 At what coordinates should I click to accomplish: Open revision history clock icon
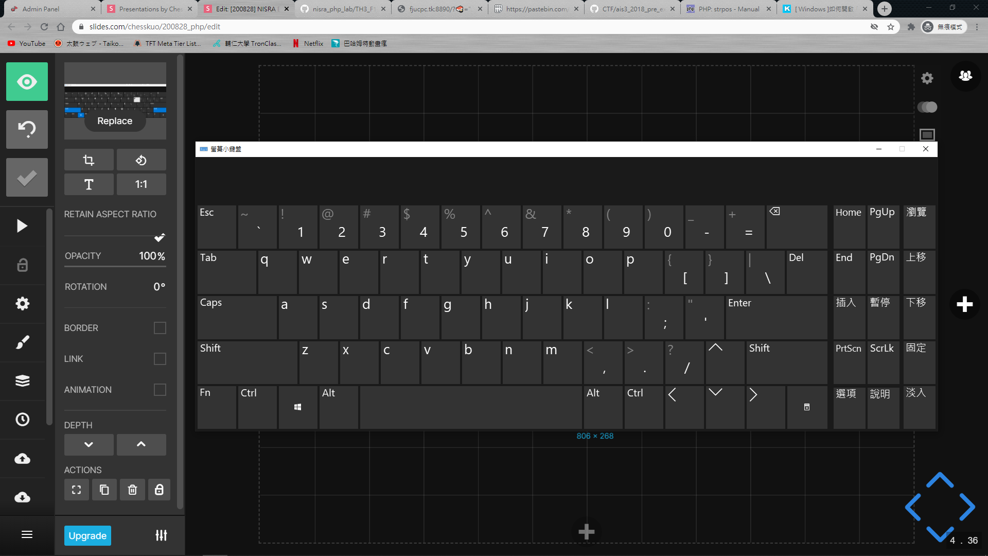22,420
